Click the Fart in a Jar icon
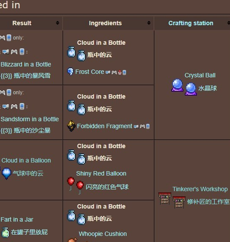230x242 pixels. 5,232
